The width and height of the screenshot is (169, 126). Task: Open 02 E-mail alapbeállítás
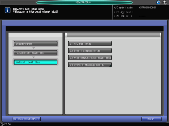90,51
